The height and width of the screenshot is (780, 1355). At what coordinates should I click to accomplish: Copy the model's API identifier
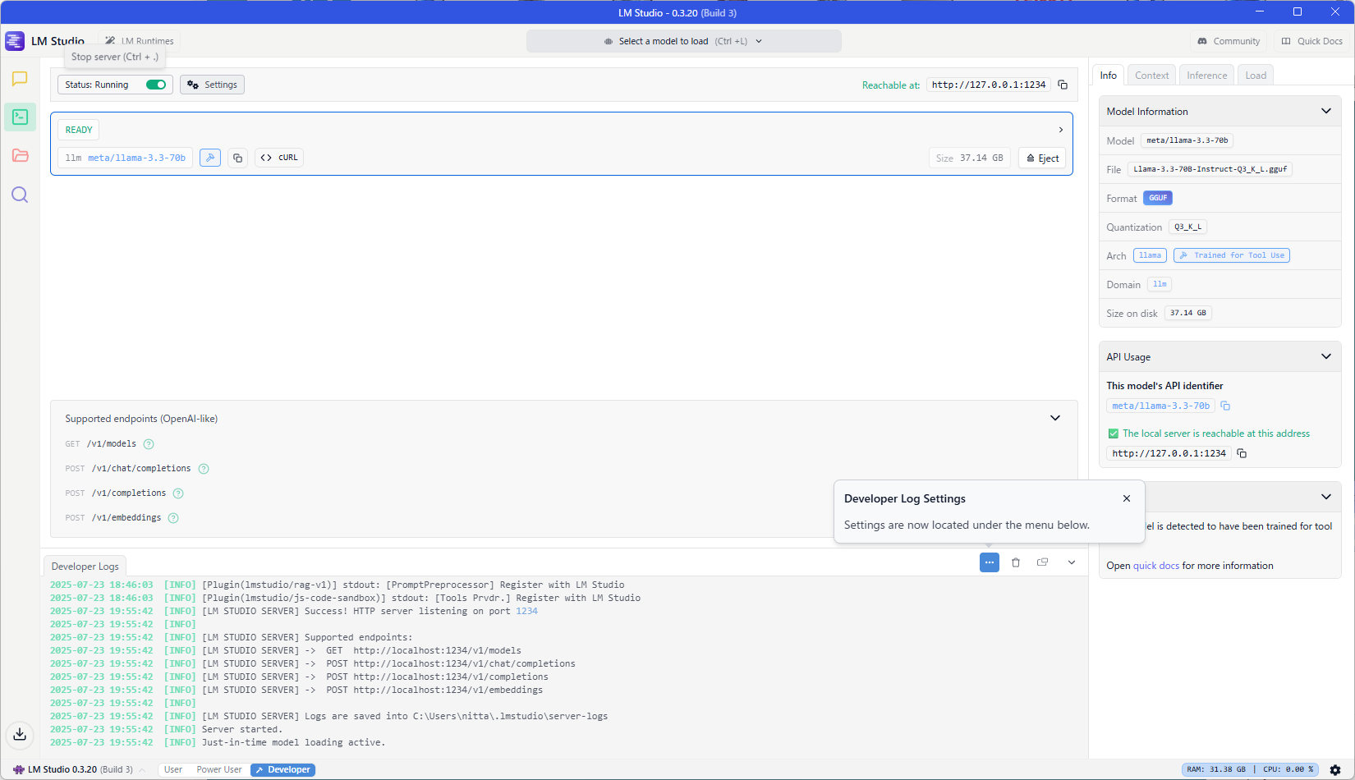1225,406
